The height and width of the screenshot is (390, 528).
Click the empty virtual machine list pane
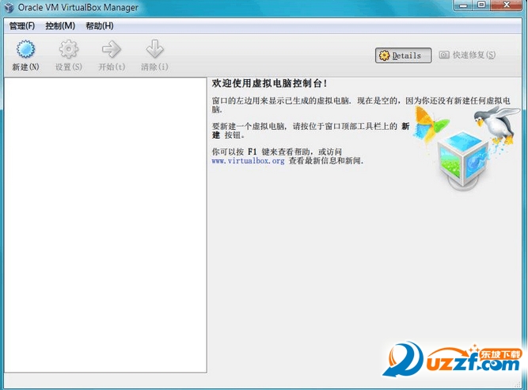click(x=105, y=225)
